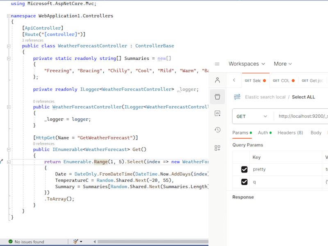Collapse the return Enumerable.Range statement block
Screen dimensions: 328x246
9,162
